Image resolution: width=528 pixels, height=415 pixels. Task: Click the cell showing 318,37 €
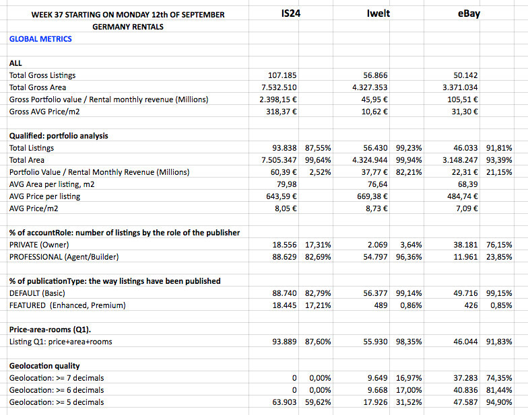282,112
